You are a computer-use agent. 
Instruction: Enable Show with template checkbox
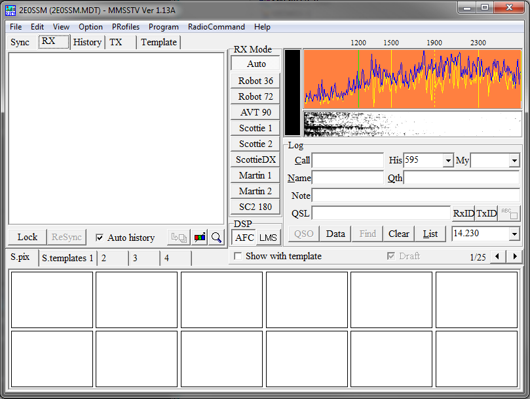point(238,256)
